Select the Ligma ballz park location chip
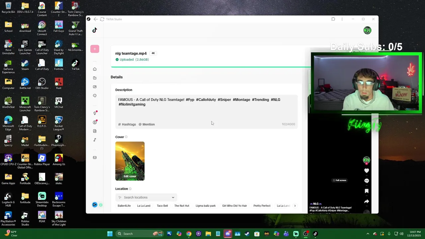Image resolution: width=425 pixels, height=239 pixels. [x=206, y=206]
